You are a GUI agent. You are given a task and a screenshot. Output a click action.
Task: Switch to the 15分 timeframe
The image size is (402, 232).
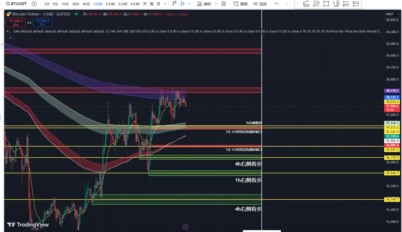[65, 4]
